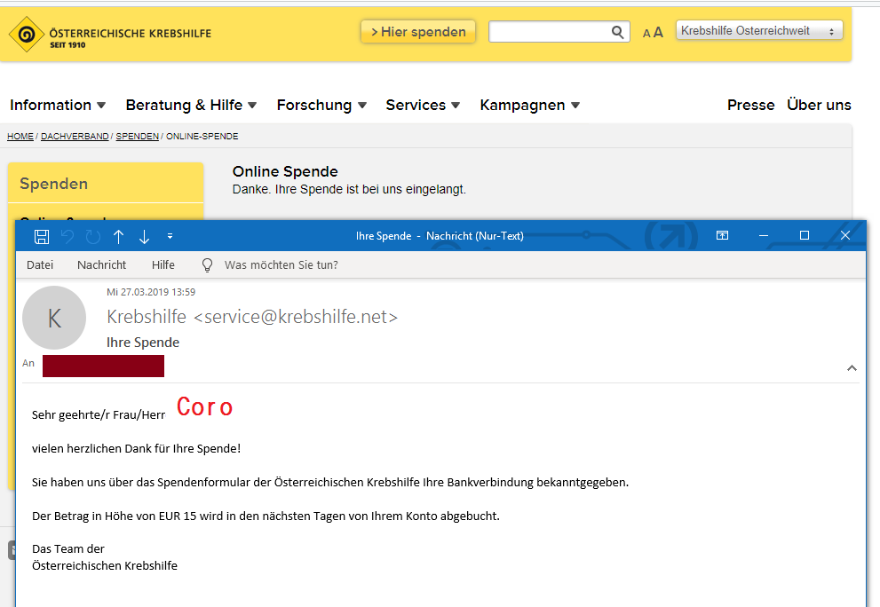
Task: Click the large A font size icon
Action: pos(658,33)
